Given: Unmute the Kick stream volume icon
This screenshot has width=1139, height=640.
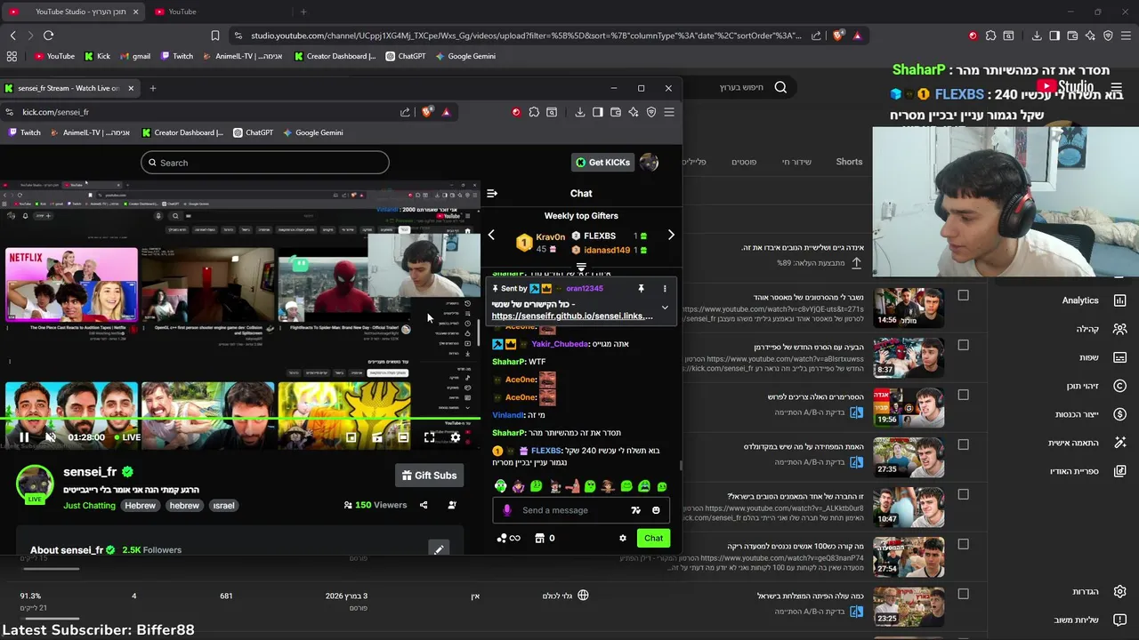Looking at the screenshot, I should [x=51, y=437].
